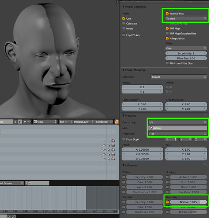This screenshot has height=218, width=209.
Task: Click frame 250 on the timeline ruler
Action: click(x=85, y=211)
